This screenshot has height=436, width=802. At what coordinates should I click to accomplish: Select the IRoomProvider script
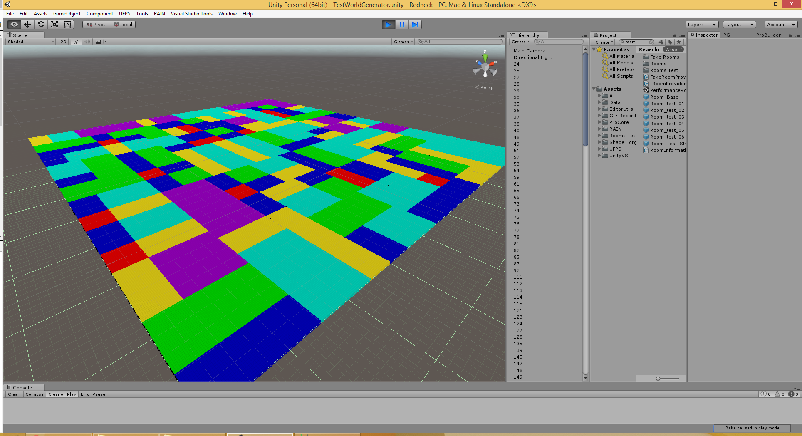point(664,84)
